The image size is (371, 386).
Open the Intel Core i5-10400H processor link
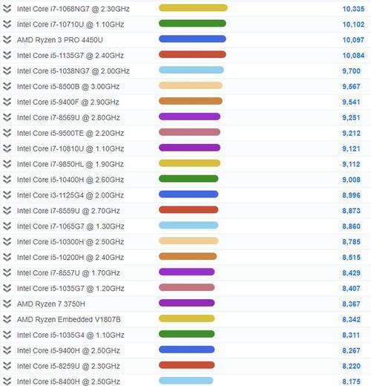(x=70, y=180)
